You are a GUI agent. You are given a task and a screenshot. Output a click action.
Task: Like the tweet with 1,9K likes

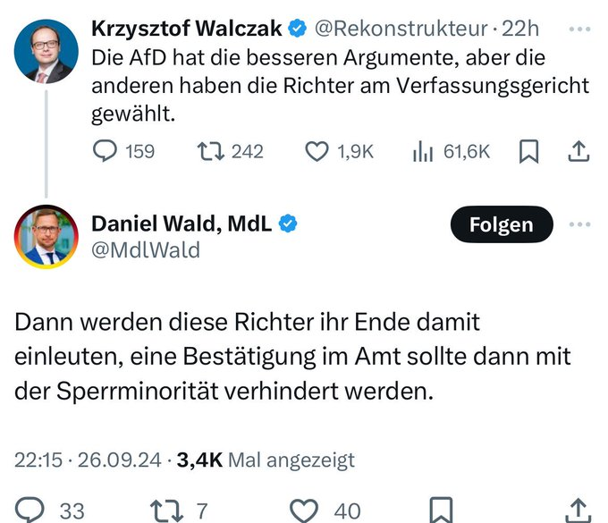[x=317, y=151]
